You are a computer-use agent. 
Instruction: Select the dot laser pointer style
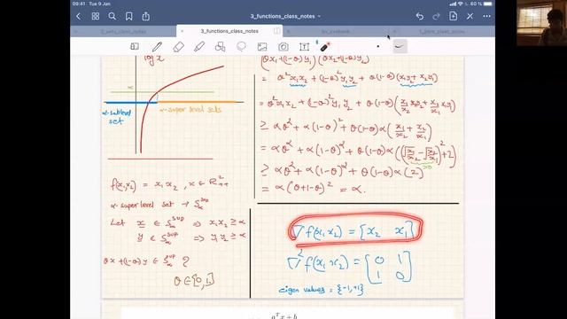[378, 46]
